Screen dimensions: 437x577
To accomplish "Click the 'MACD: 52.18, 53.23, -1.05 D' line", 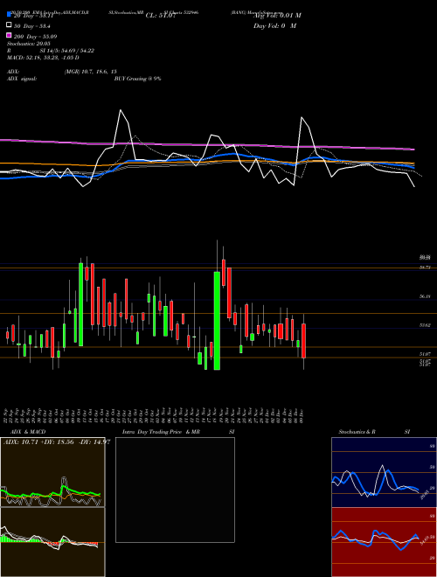I will [x=43, y=58].
